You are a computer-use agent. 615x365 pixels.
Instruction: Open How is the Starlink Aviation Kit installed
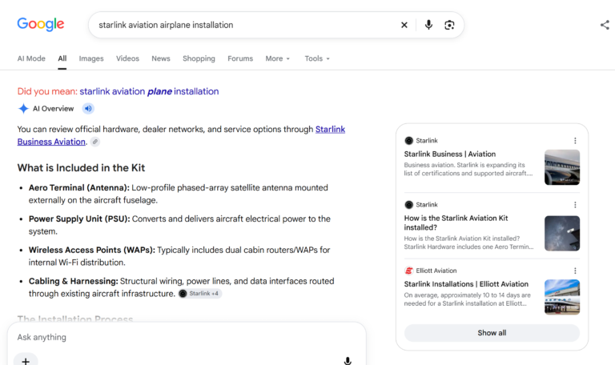click(456, 223)
